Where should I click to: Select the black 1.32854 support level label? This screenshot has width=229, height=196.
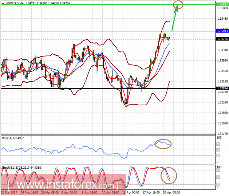click(222, 88)
